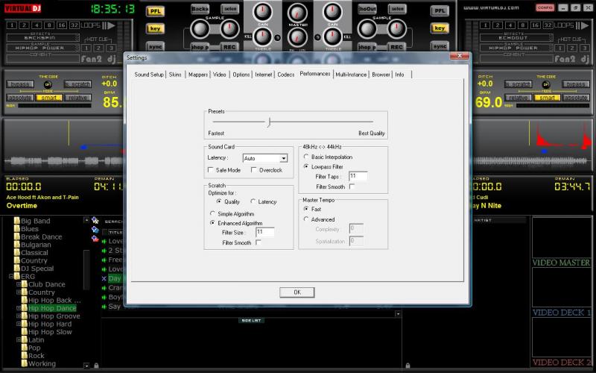Expand the Hip Hop Groove folder
The width and height of the screenshot is (596, 373).
(x=18, y=316)
